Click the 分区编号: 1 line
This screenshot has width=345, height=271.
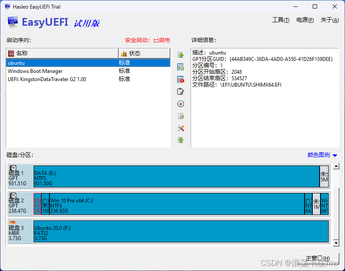click(x=207, y=65)
